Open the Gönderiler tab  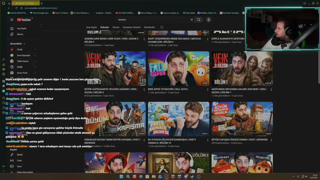[x=149, y=27]
